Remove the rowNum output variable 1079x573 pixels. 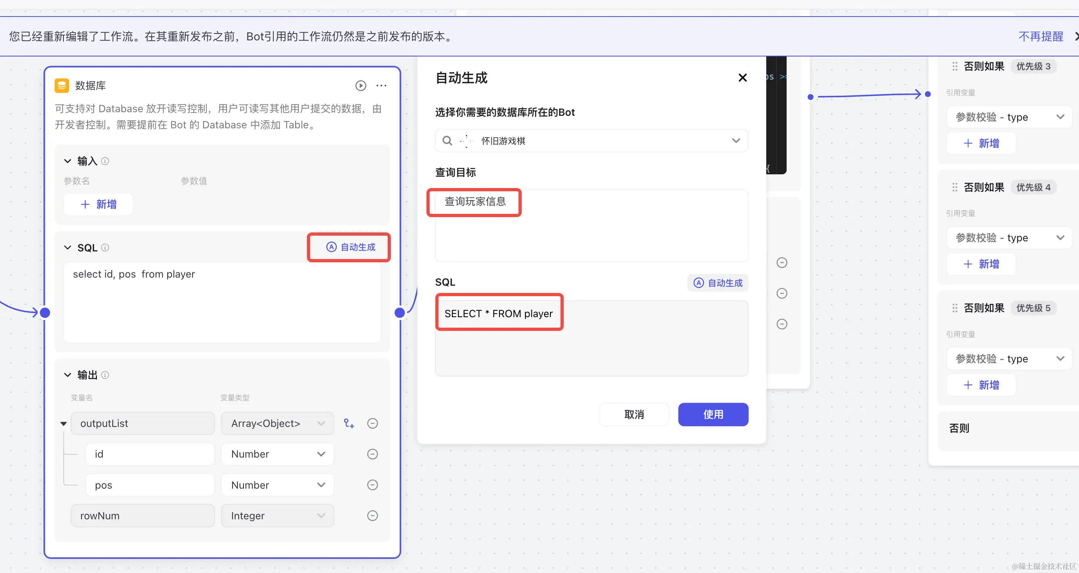[372, 516]
